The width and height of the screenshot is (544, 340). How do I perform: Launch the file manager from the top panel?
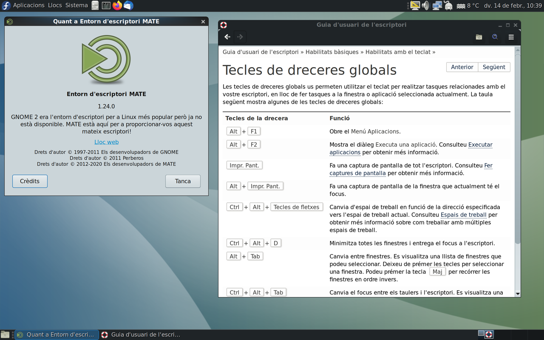click(x=95, y=6)
